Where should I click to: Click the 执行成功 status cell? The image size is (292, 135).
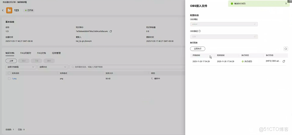click(247, 61)
